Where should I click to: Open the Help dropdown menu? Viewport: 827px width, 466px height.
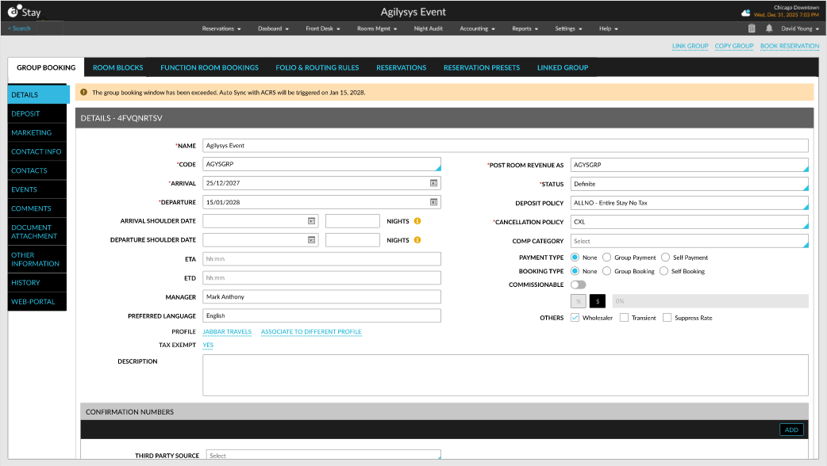tap(608, 29)
